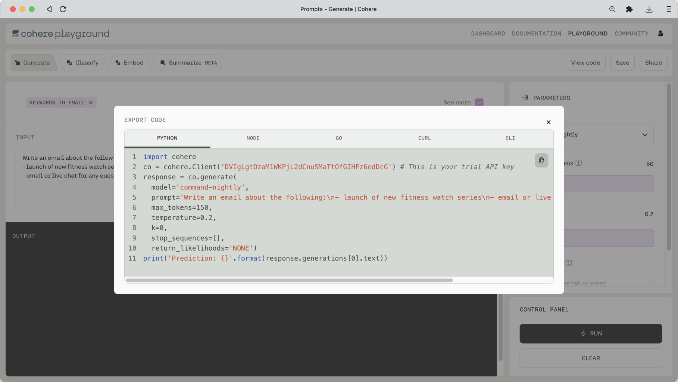Screen dimensions: 678x382
Task: Click the browser back arrow icon
Action: pyautogui.click(x=49, y=9)
